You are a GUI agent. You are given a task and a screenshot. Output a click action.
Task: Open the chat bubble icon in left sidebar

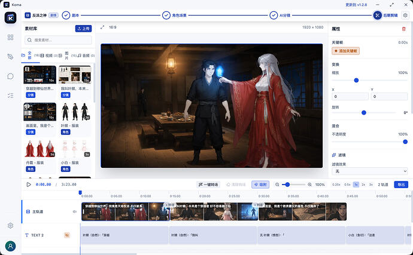[10, 76]
